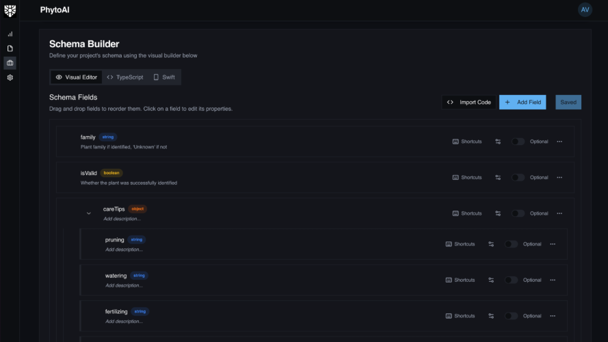
Task: Toggle Optional switch for watering field
Action: pos(511,280)
